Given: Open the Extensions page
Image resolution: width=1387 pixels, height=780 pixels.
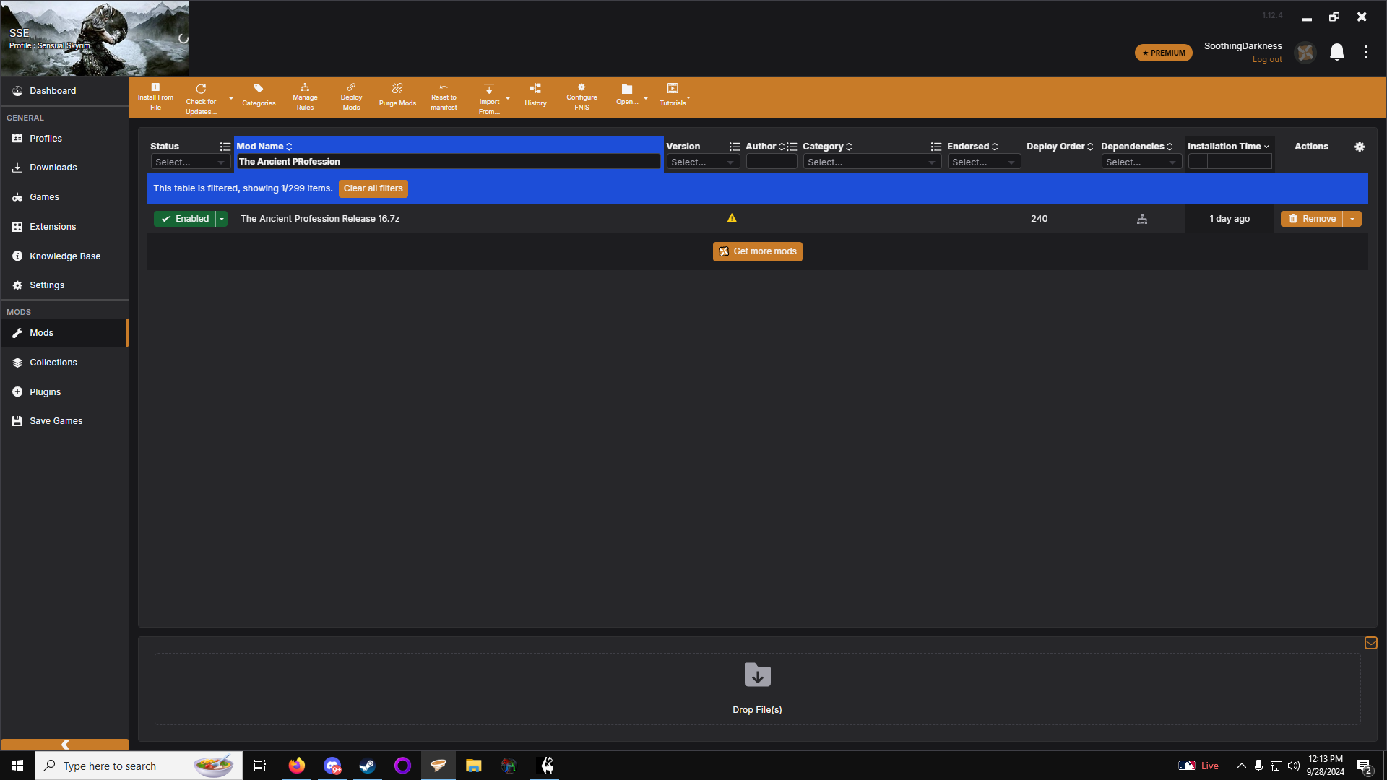Looking at the screenshot, I should (x=65, y=227).
